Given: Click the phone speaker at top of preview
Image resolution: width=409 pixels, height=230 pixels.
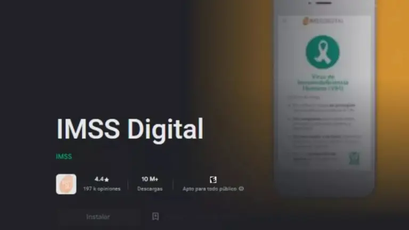Looking at the screenshot, I should point(323,3).
